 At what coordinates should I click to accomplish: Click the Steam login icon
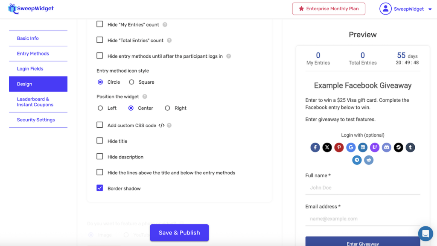(x=399, y=147)
